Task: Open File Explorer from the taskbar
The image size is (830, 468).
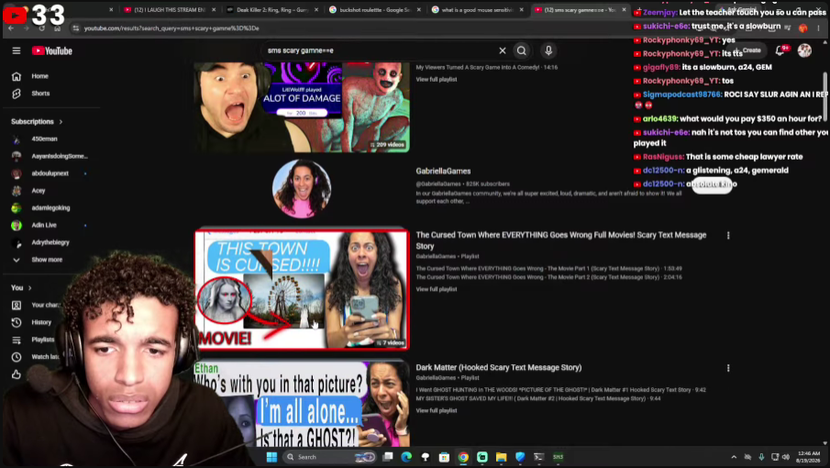Action: (502, 457)
